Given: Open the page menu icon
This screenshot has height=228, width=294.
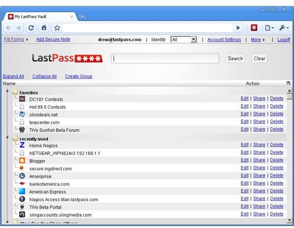Looking at the screenshot, I should (x=269, y=28).
